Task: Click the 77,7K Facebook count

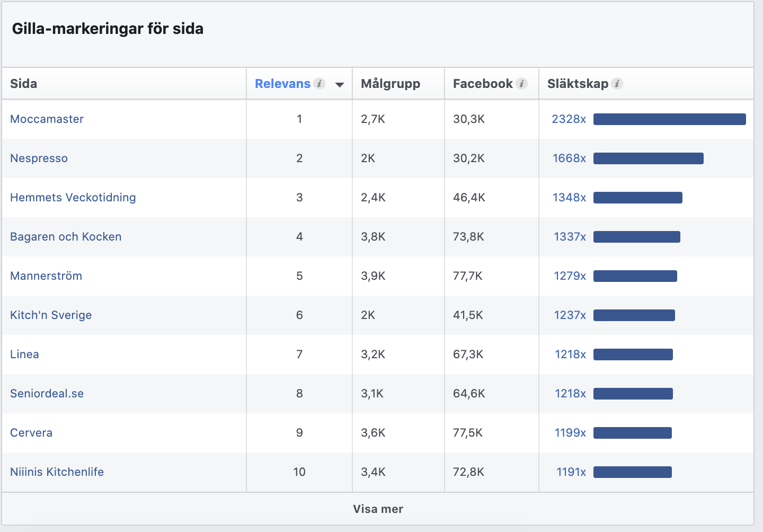Action: coord(468,276)
